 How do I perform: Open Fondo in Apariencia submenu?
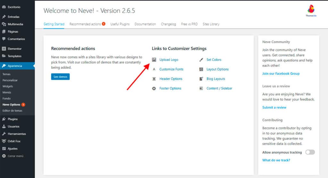click(6, 98)
